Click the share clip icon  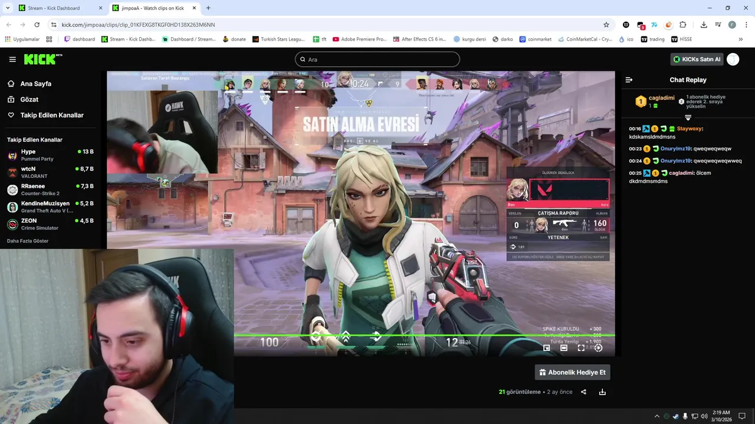(x=583, y=392)
